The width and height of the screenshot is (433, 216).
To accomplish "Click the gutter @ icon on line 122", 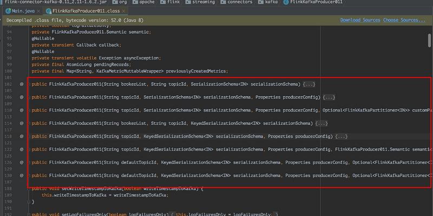I will tap(22, 149).
